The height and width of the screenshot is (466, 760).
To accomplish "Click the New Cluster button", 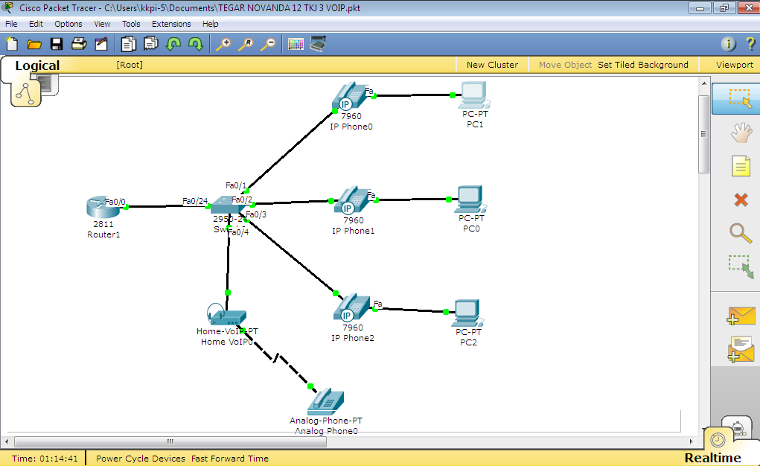I will point(492,65).
